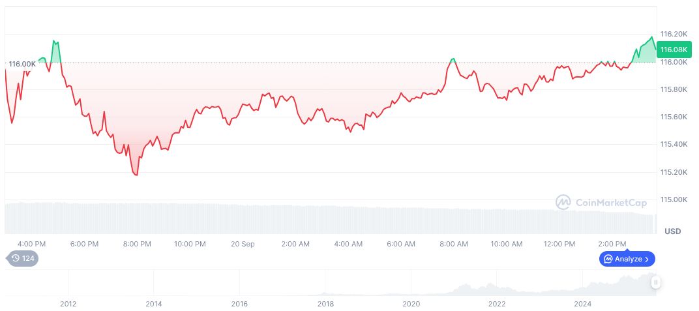Click the CoinMarketCap watermark logo
Viewport: 699px width, 311px height.
point(563,202)
